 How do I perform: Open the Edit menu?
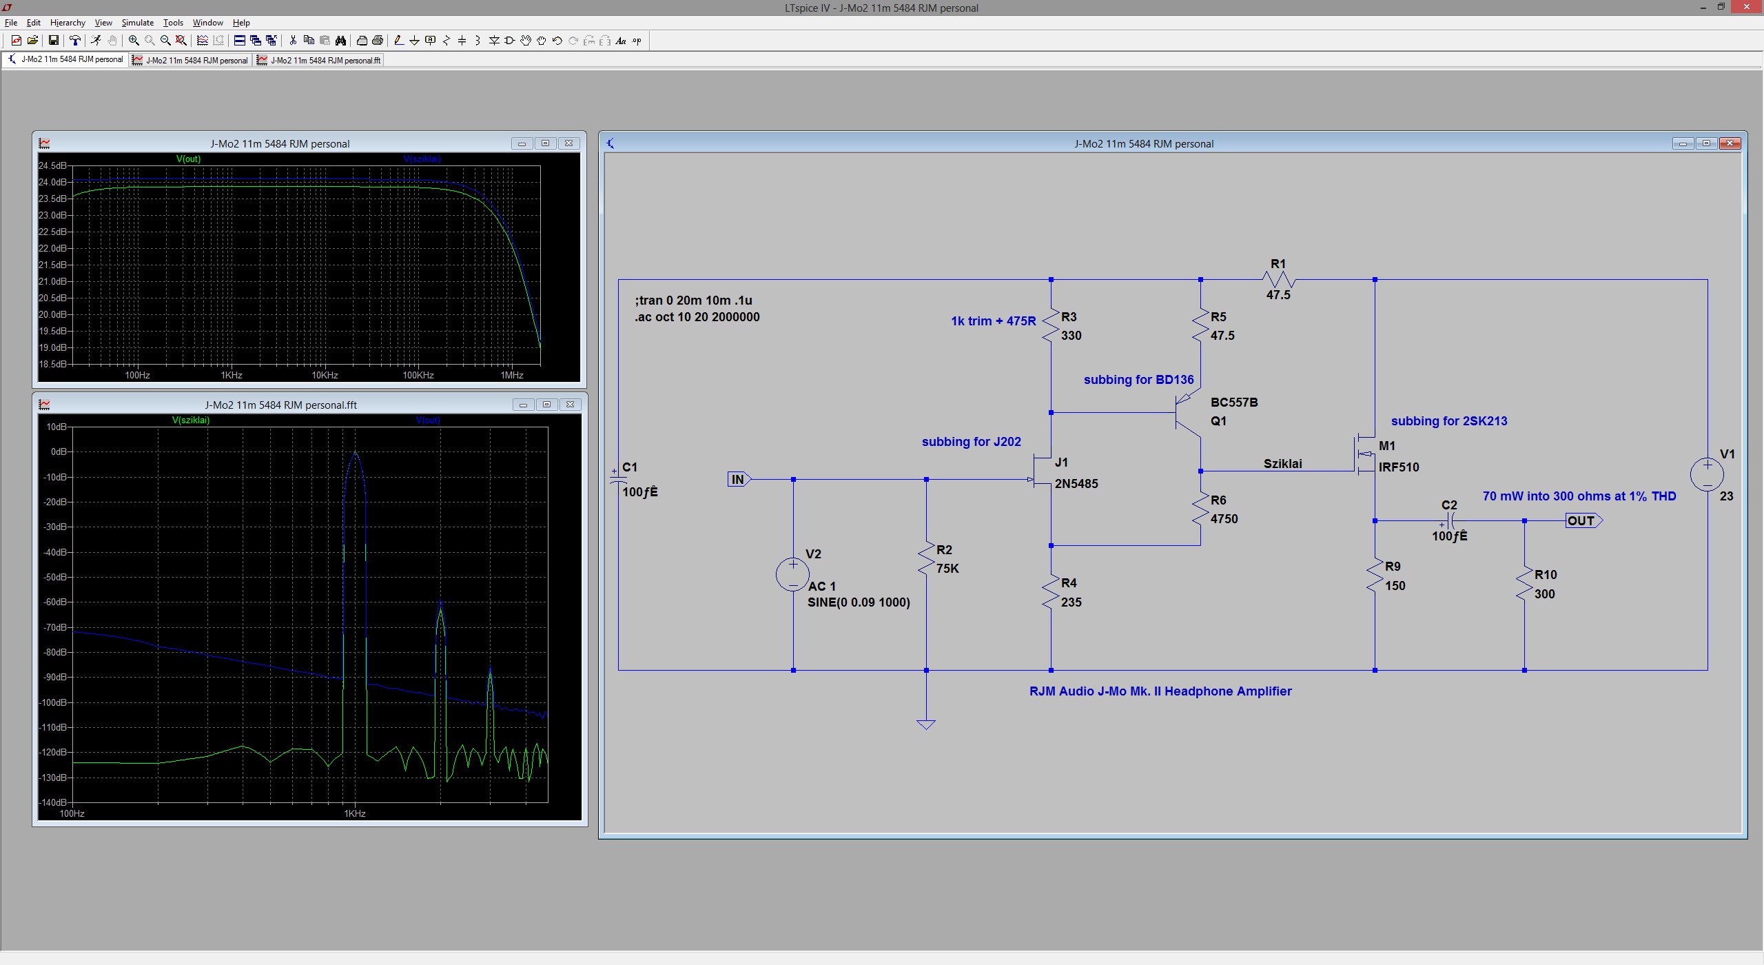pyautogui.click(x=33, y=23)
